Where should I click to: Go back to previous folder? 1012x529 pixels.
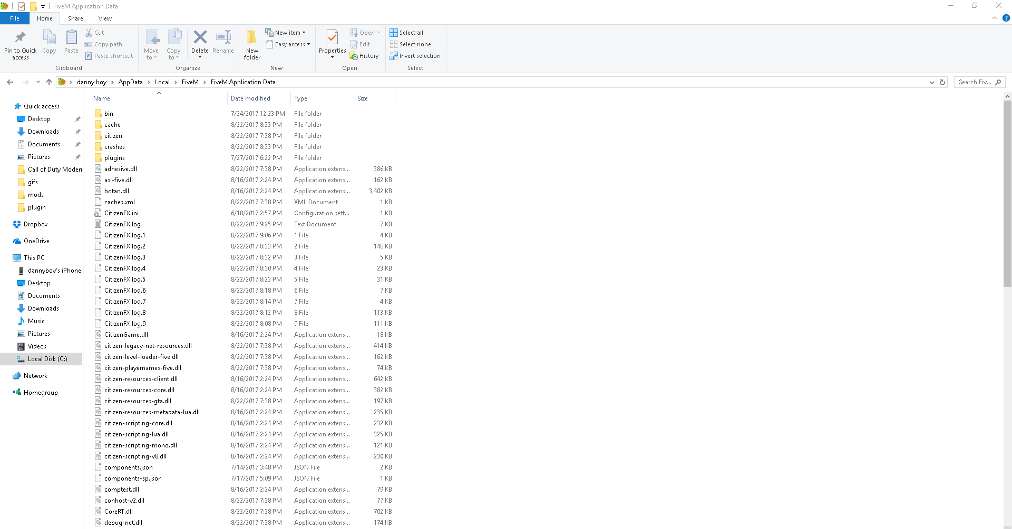tap(10, 82)
